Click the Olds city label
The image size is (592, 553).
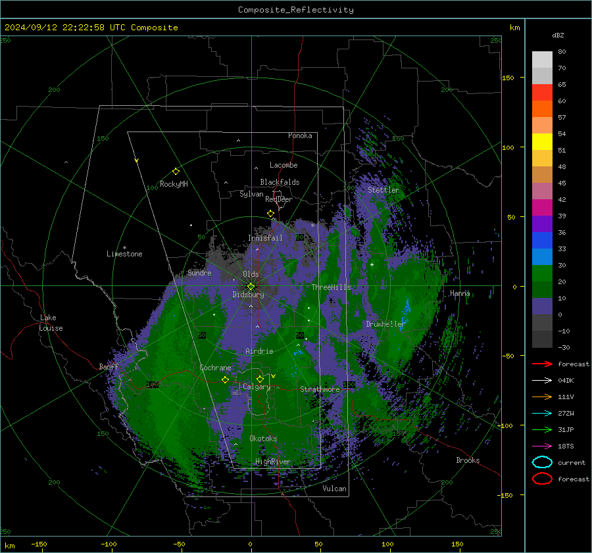(x=251, y=274)
